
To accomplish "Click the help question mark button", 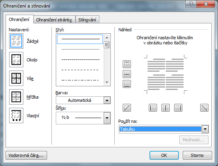I will tap(191, 4).
